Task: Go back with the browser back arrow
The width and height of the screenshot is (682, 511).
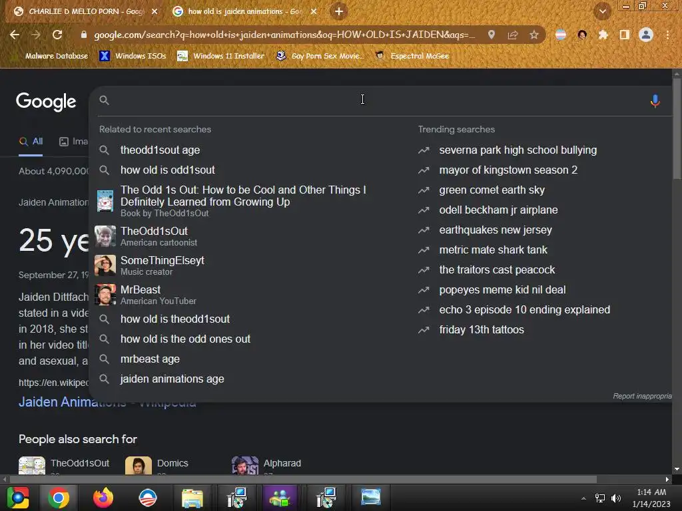Action: click(15, 35)
